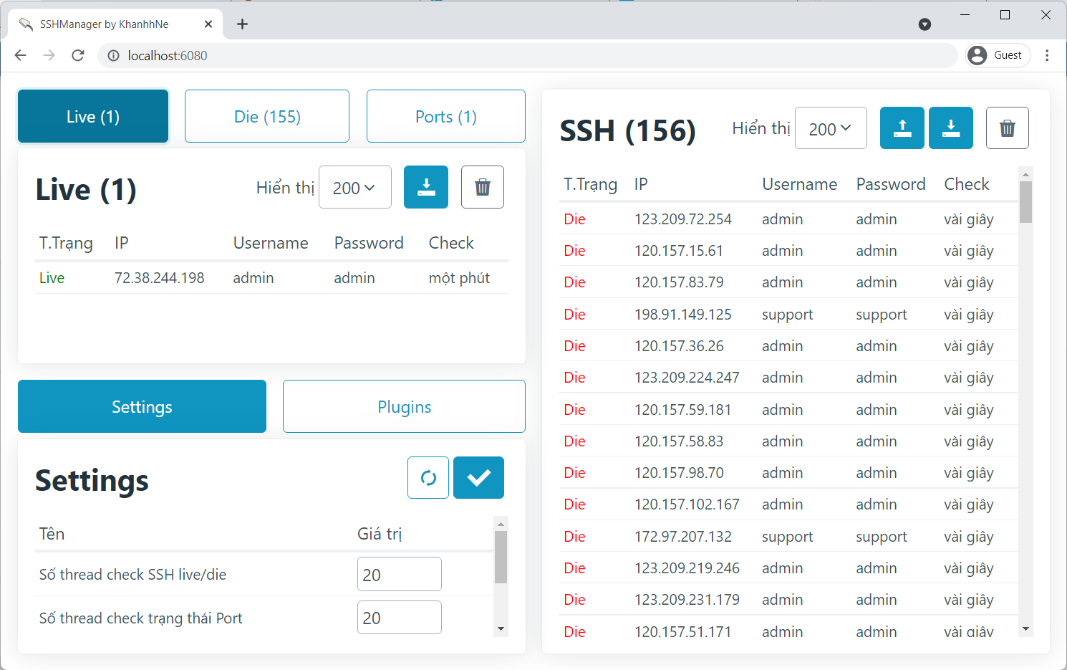1067x670 pixels.
Task: Select the Settings button
Action: [x=142, y=406]
